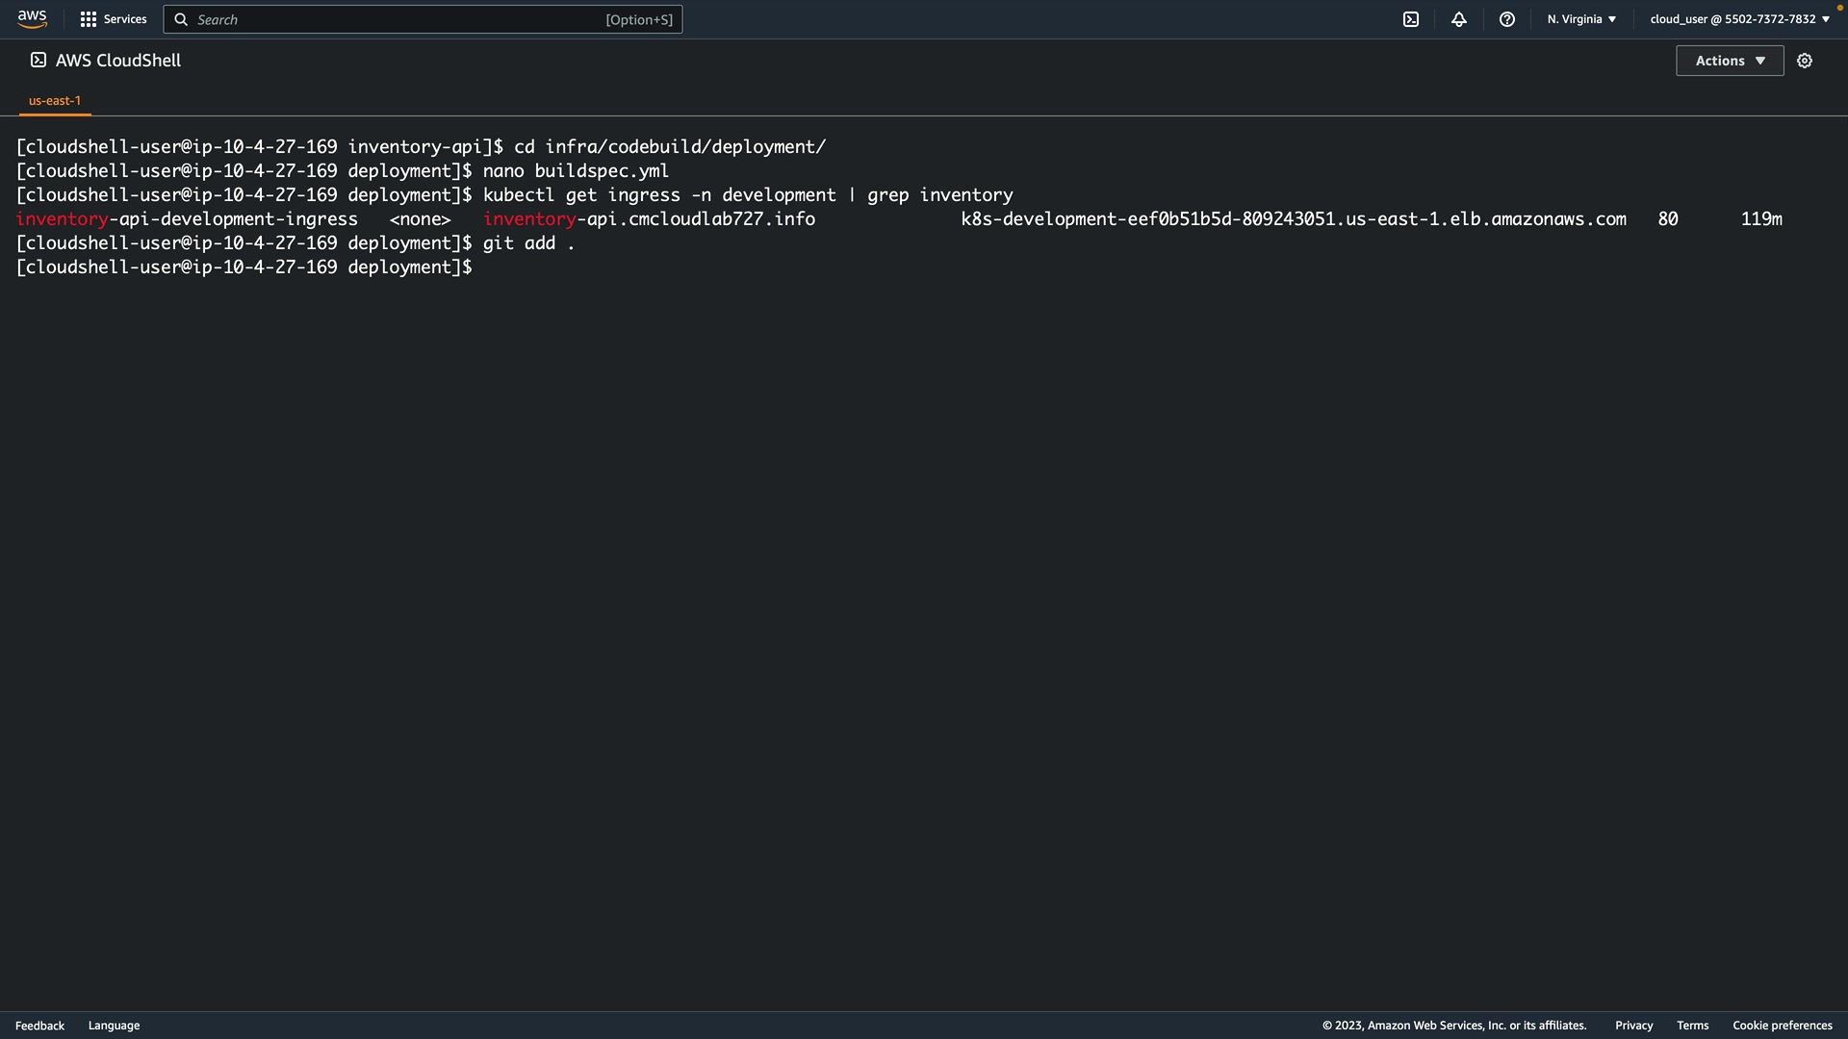1848x1039 pixels.
Task: Open Cookie preferences in footer
Action: point(1782,1026)
